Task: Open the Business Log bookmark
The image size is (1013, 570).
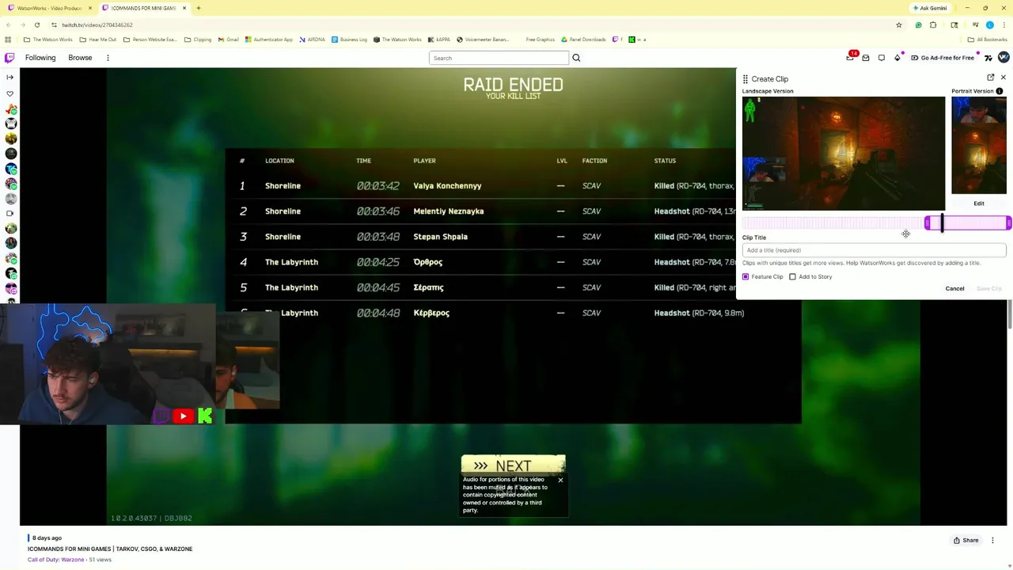Action: click(x=349, y=40)
